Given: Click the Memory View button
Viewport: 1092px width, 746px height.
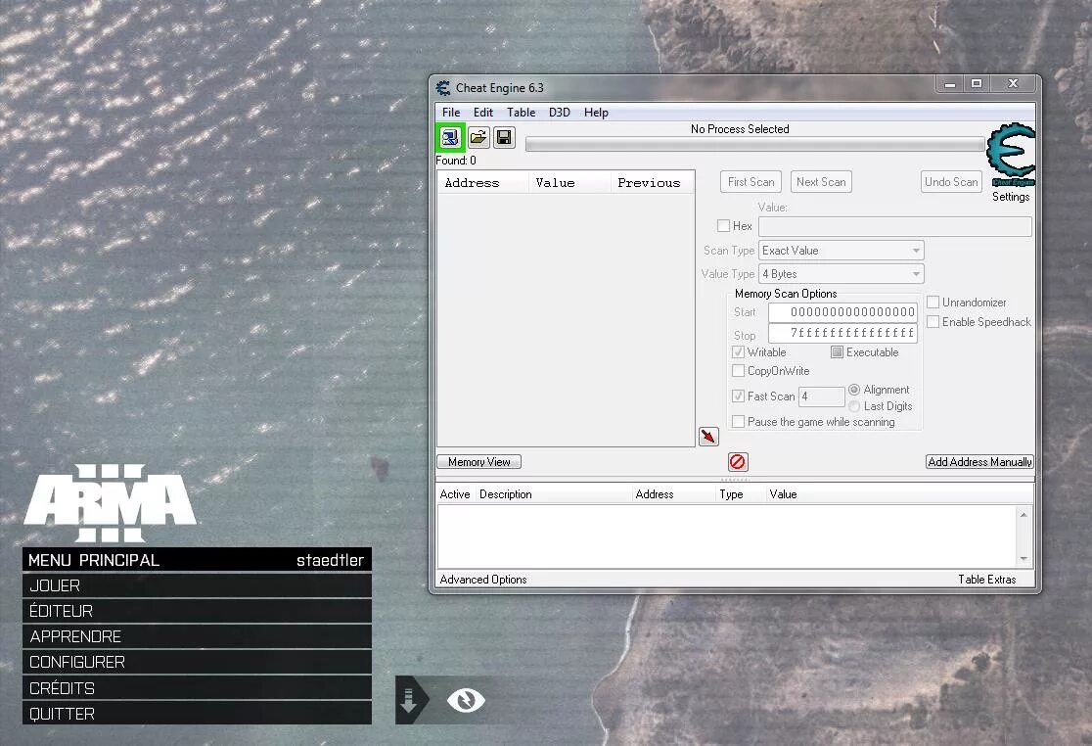Looking at the screenshot, I should coord(479,462).
